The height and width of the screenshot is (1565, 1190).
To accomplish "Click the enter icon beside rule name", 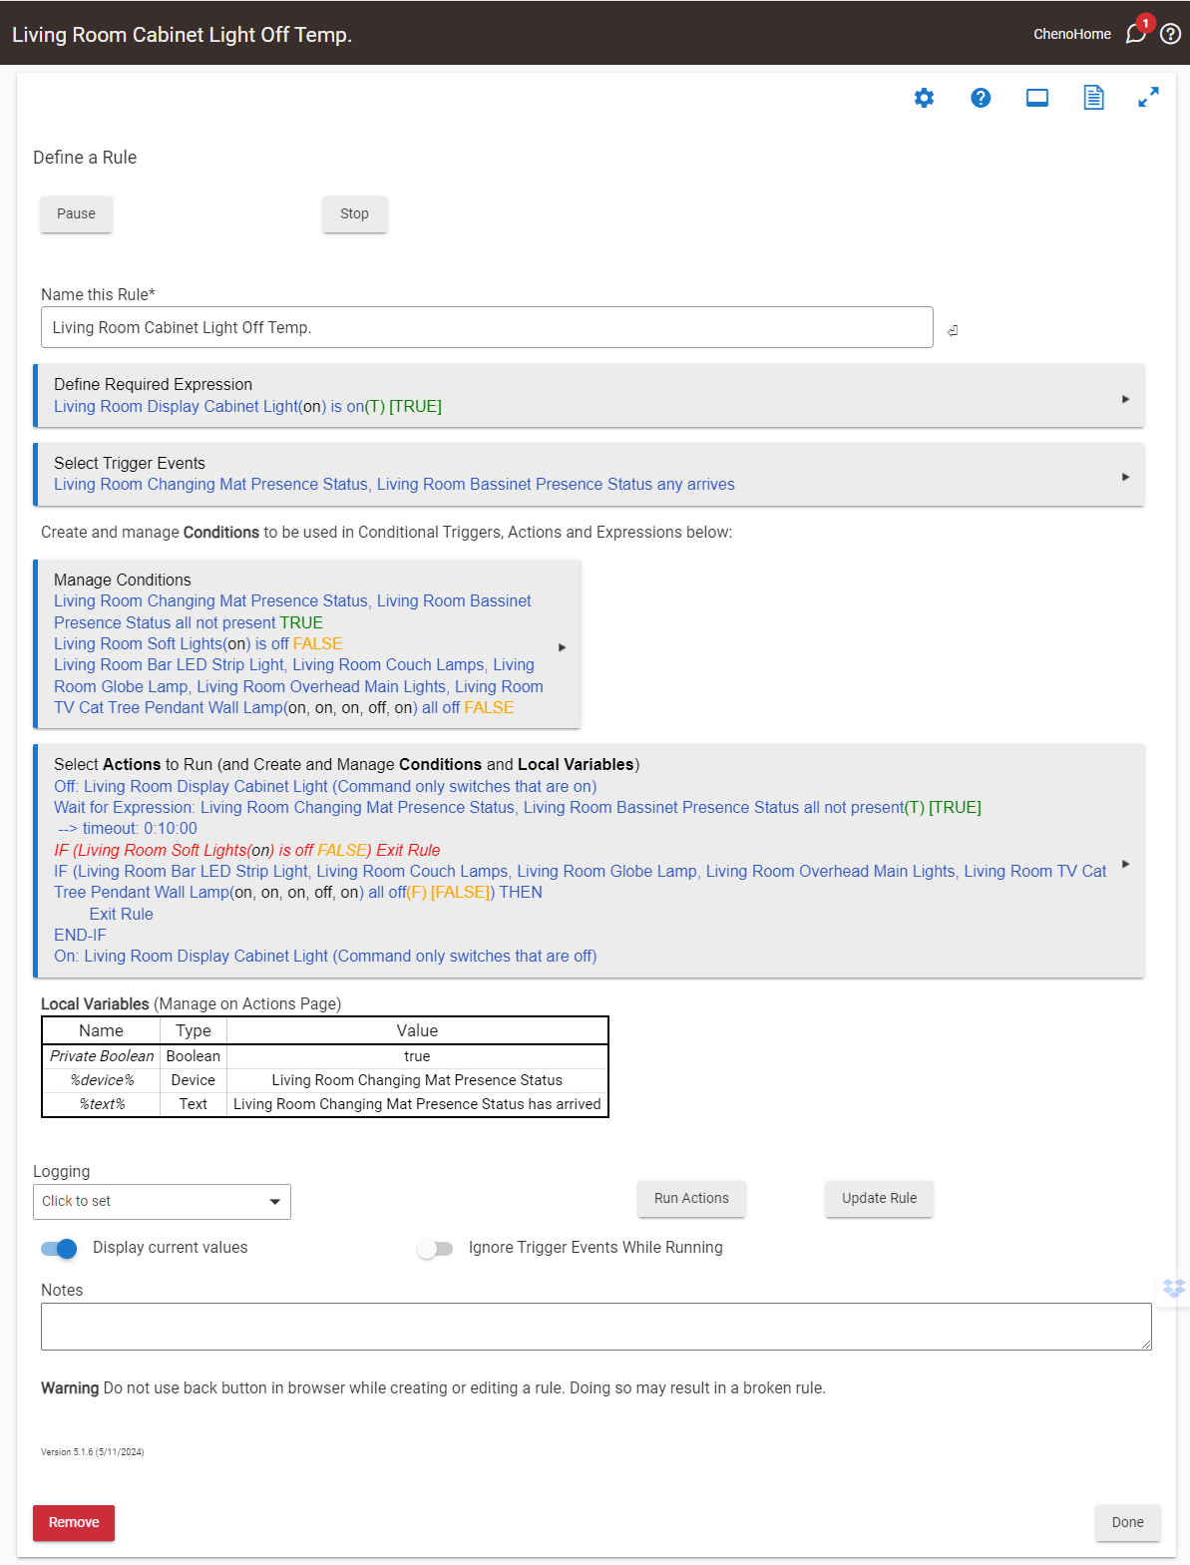I will click(953, 330).
